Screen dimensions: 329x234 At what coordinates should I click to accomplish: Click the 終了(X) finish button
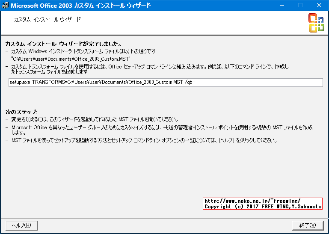point(307,225)
